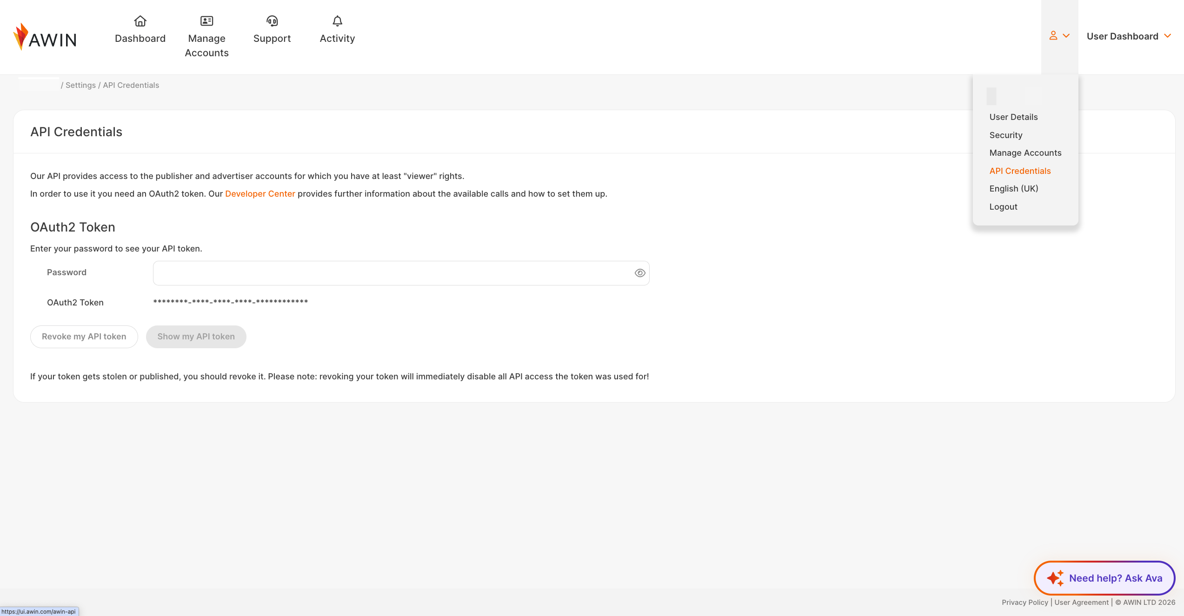The width and height of the screenshot is (1184, 616).
Task: Click the Support headset icon
Action: [x=272, y=21]
